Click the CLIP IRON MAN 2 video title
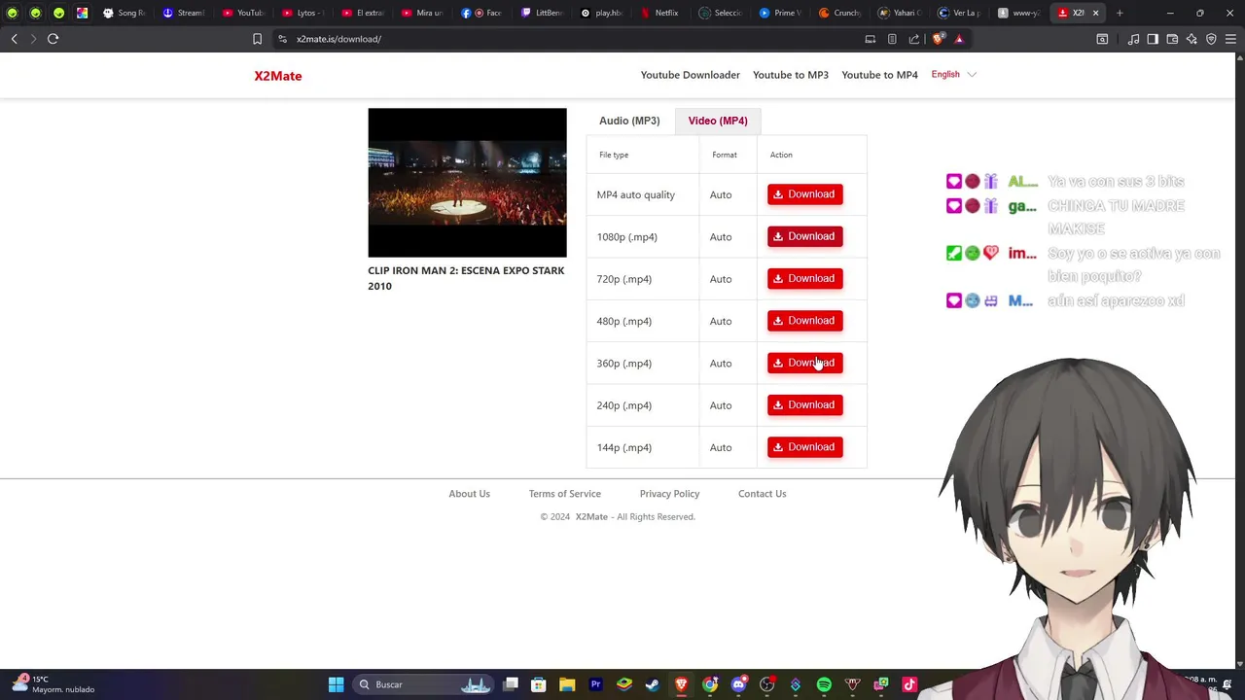 coord(466,278)
